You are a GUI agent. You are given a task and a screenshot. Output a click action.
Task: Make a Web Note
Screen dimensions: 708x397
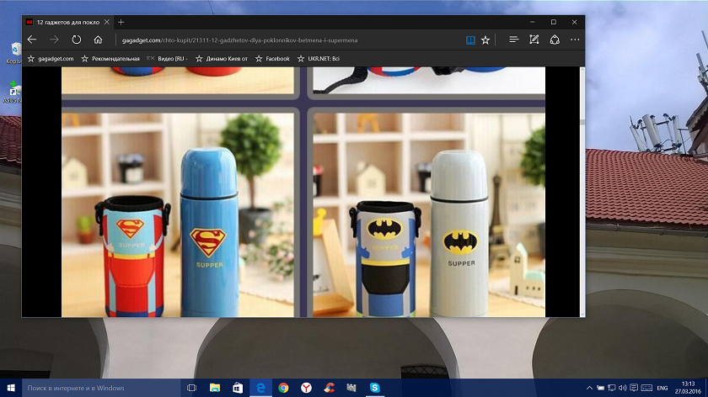tap(534, 40)
